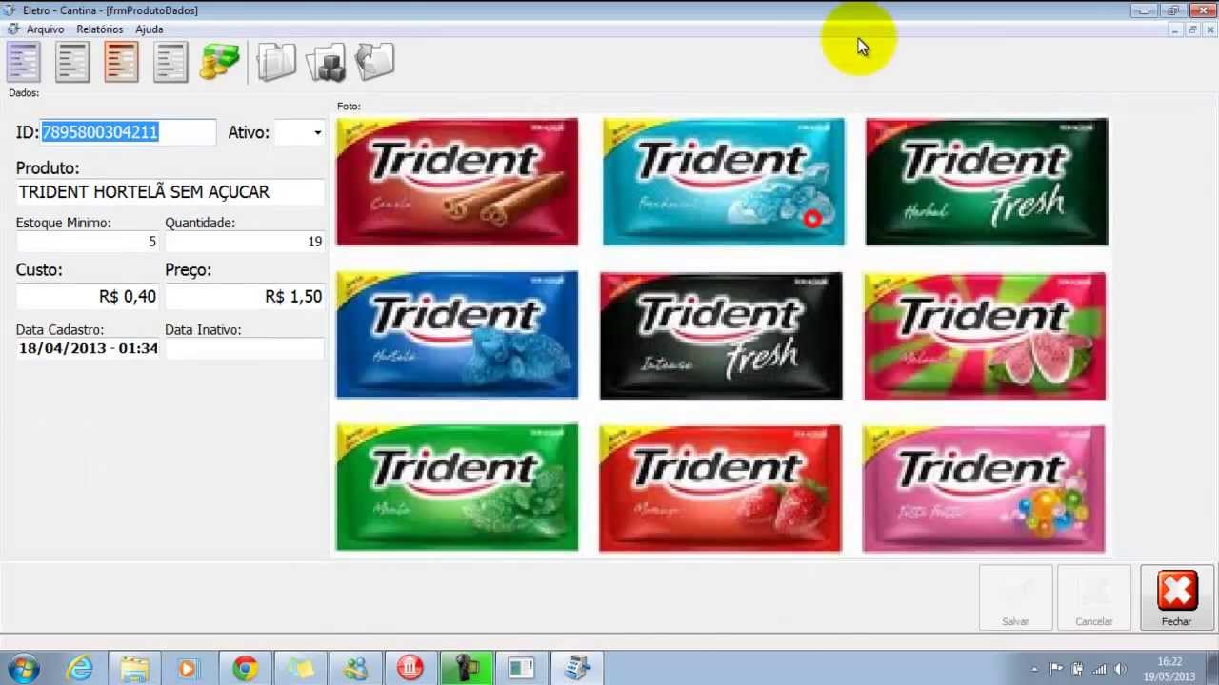
Task: Open Google Chrome from the taskbar
Action: click(246, 668)
